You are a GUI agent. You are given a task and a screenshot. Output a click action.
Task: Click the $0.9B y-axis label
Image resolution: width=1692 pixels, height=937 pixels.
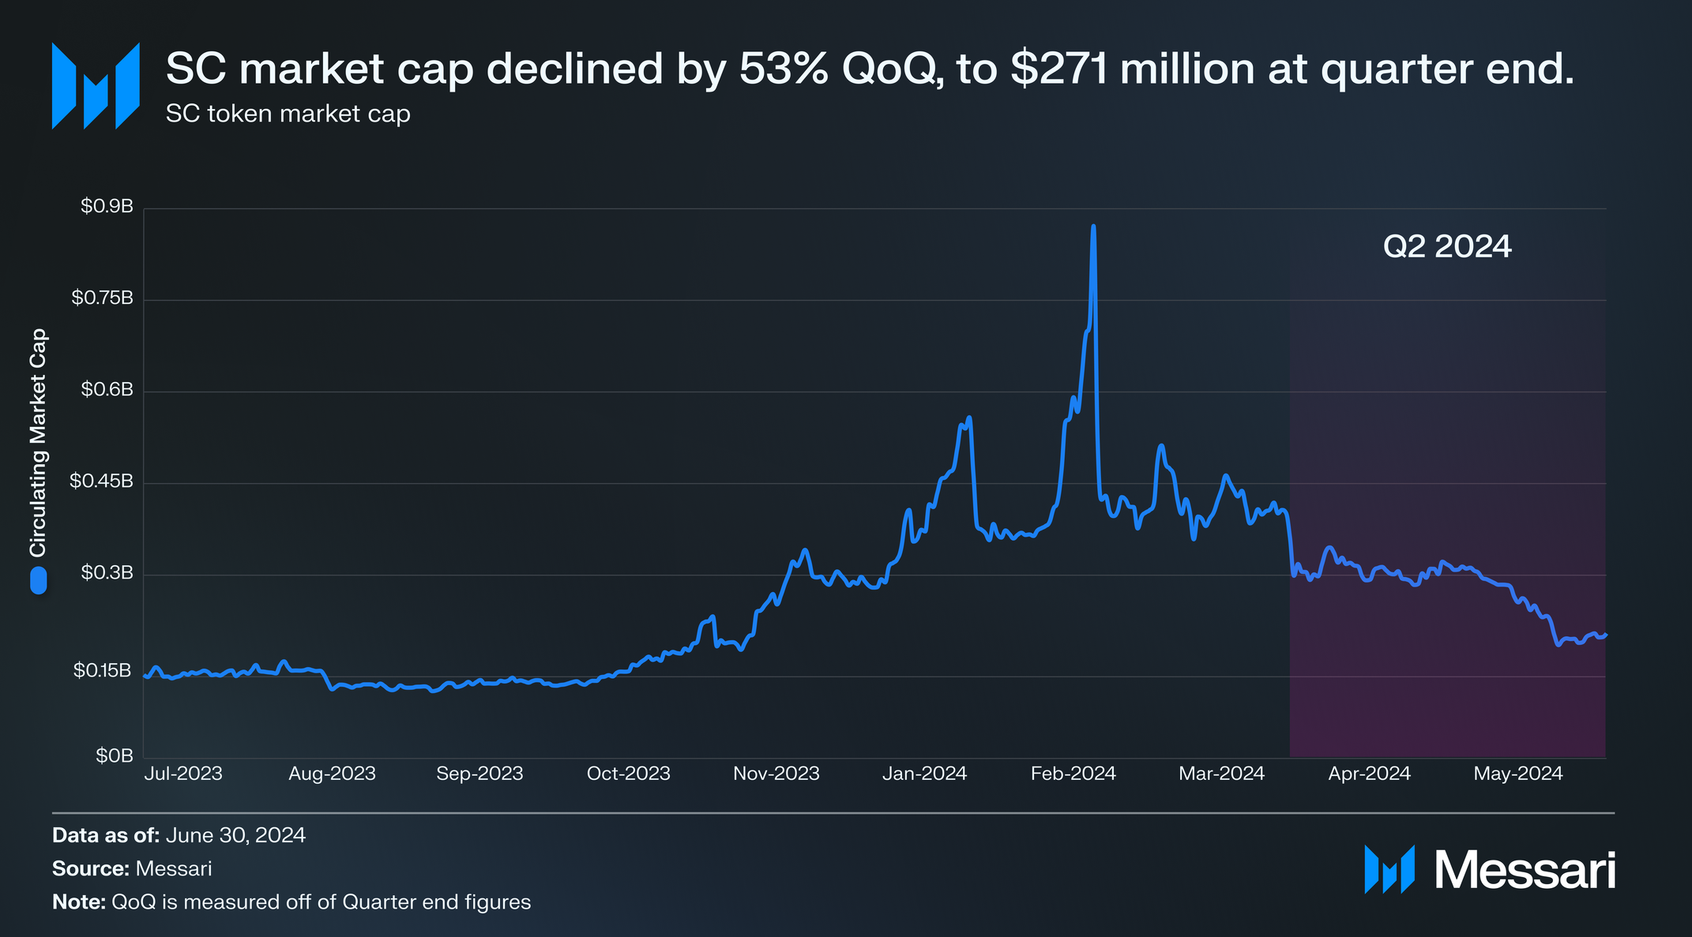coord(107,206)
